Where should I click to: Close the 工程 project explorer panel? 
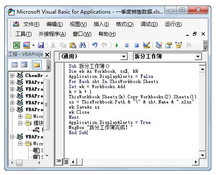pyautogui.click(x=47, y=55)
